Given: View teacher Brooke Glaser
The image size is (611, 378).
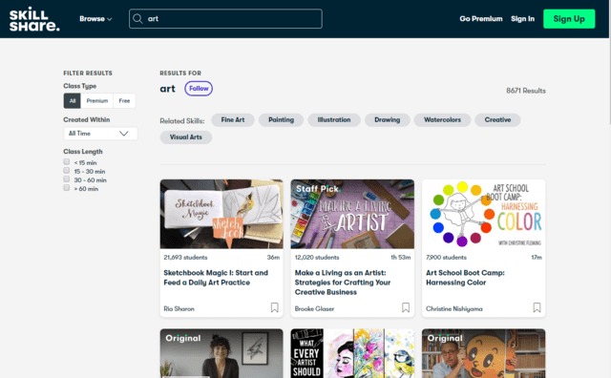Looking at the screenshot, I should 314,308.
